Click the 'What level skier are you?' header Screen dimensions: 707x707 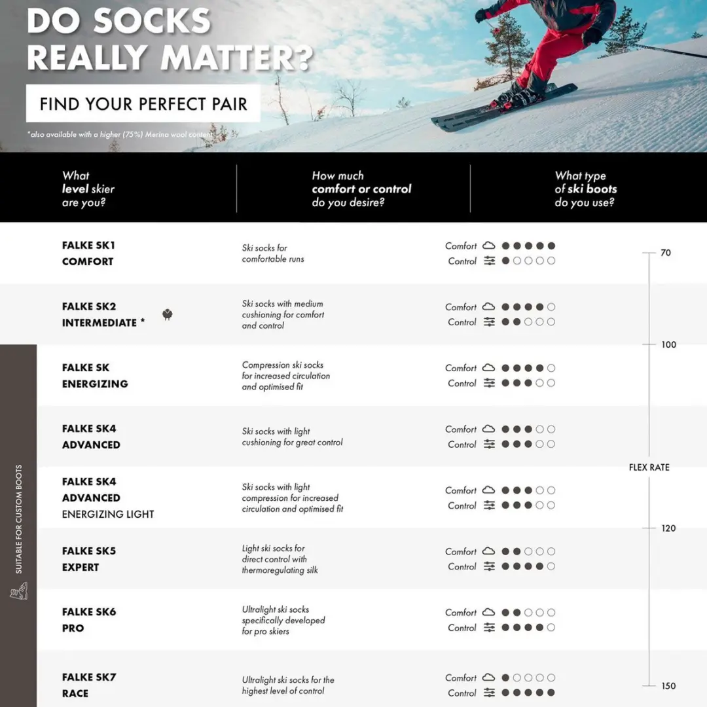(x=88, y=189)
